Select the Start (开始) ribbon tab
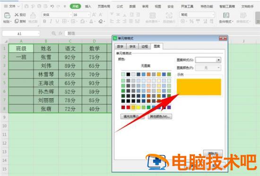The width and height of the screenshot is (260, 176). pos(76,6)
